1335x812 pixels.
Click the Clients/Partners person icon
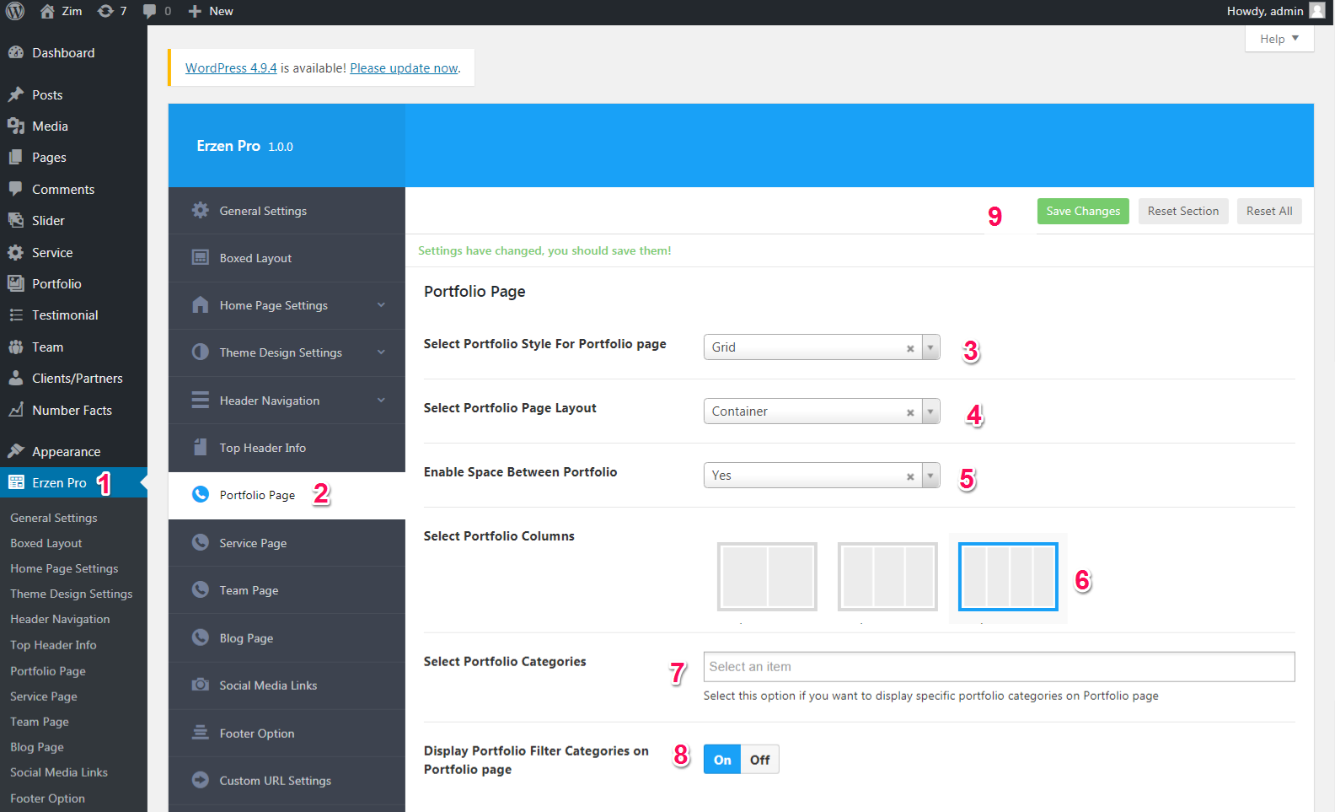(15, 378)
